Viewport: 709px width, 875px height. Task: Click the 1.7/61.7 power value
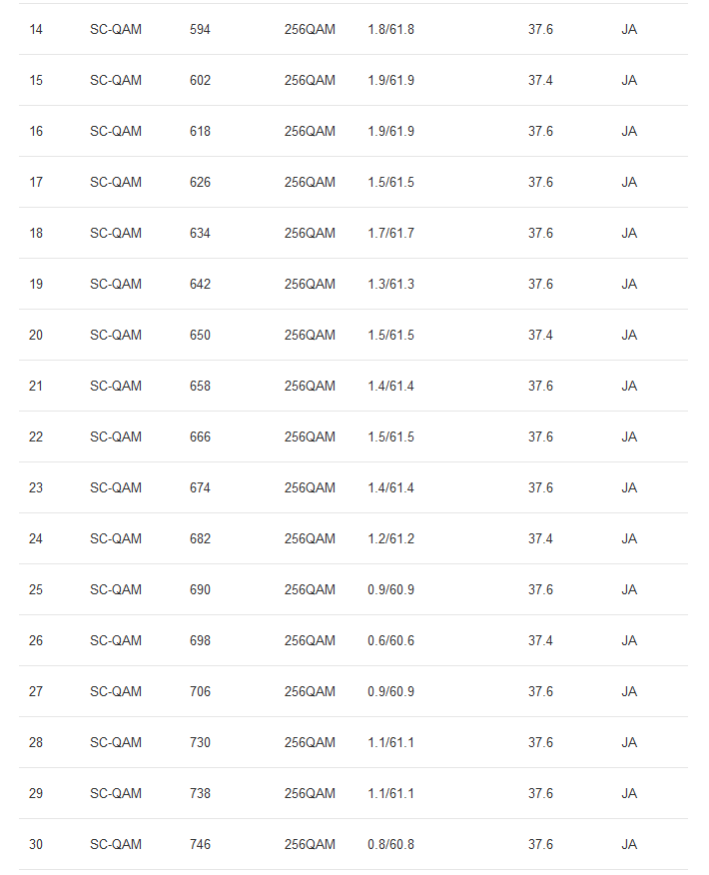[390, 234]
